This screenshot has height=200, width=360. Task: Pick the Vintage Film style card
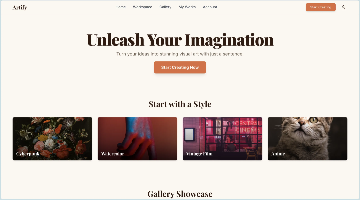coord(222,139)
